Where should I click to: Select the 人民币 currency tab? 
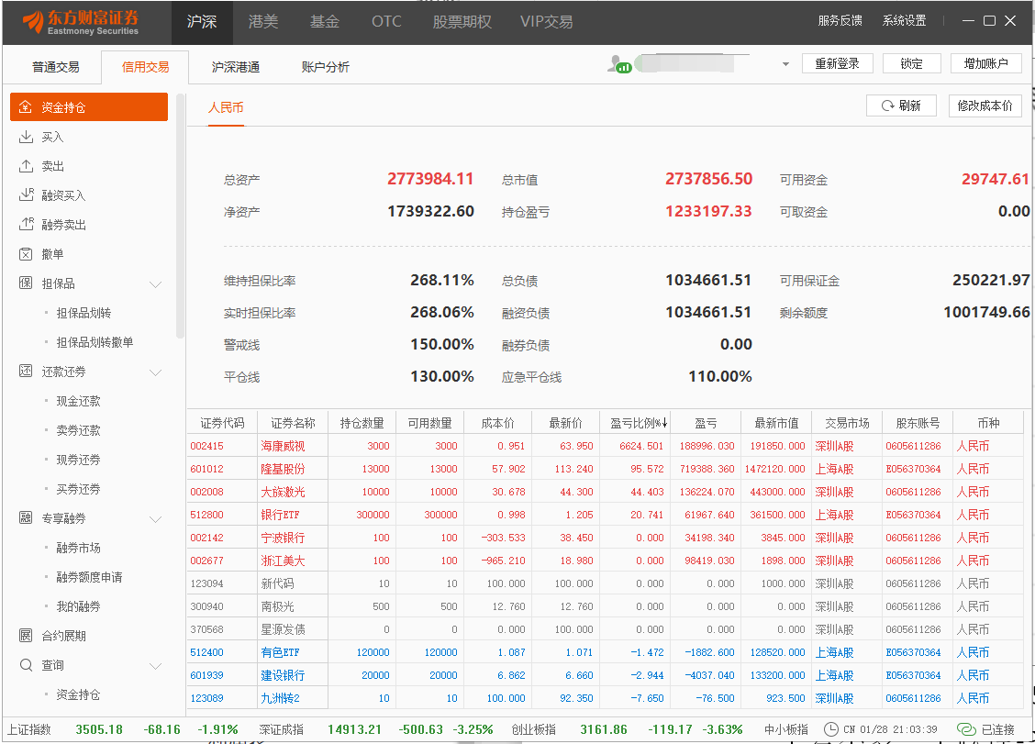tap(226, 107)
